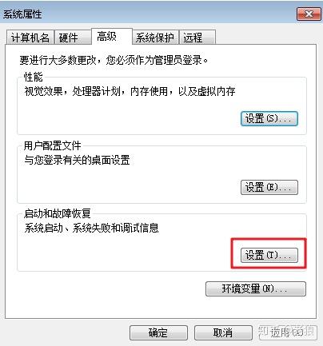Switch to the 计算机名 tab
The height and width of the screenshot is (346, 323).
(30, 38)
